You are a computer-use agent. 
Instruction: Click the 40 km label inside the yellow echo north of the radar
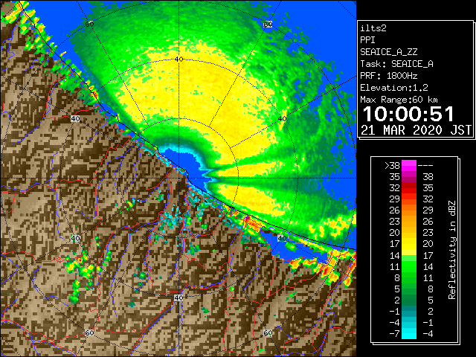[178, 59]
